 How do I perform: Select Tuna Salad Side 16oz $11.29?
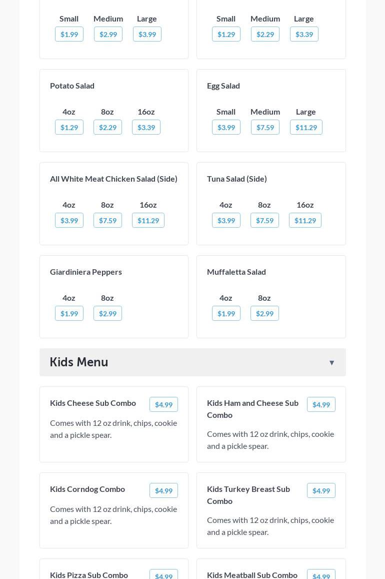pyautogui.click(x=305, y=221)
